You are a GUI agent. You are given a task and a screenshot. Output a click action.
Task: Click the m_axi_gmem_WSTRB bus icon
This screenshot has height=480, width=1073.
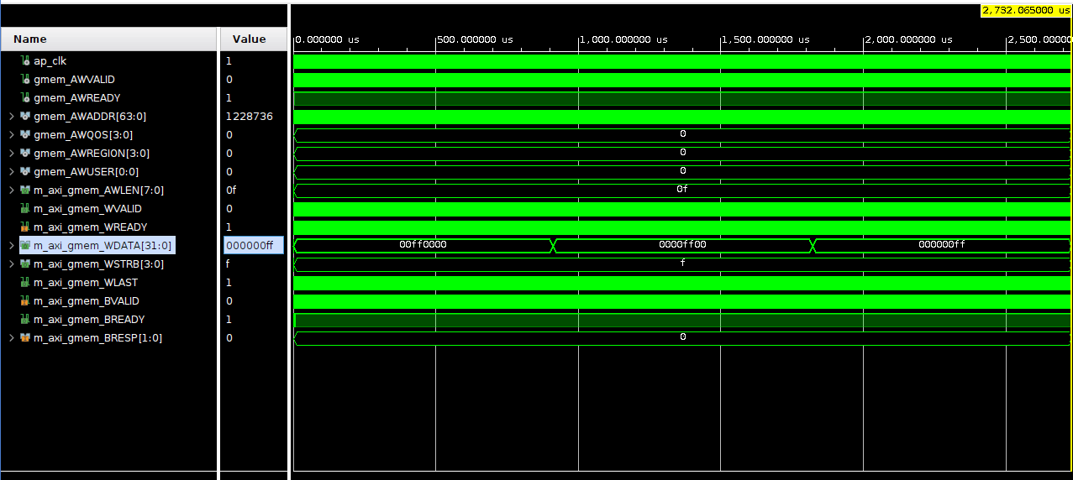(25, 264)
